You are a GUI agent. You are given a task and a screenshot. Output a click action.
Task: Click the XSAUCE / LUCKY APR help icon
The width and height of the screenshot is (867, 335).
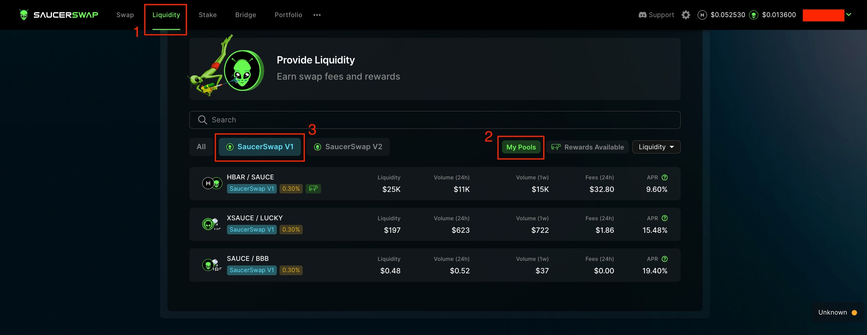pos(665,218)
